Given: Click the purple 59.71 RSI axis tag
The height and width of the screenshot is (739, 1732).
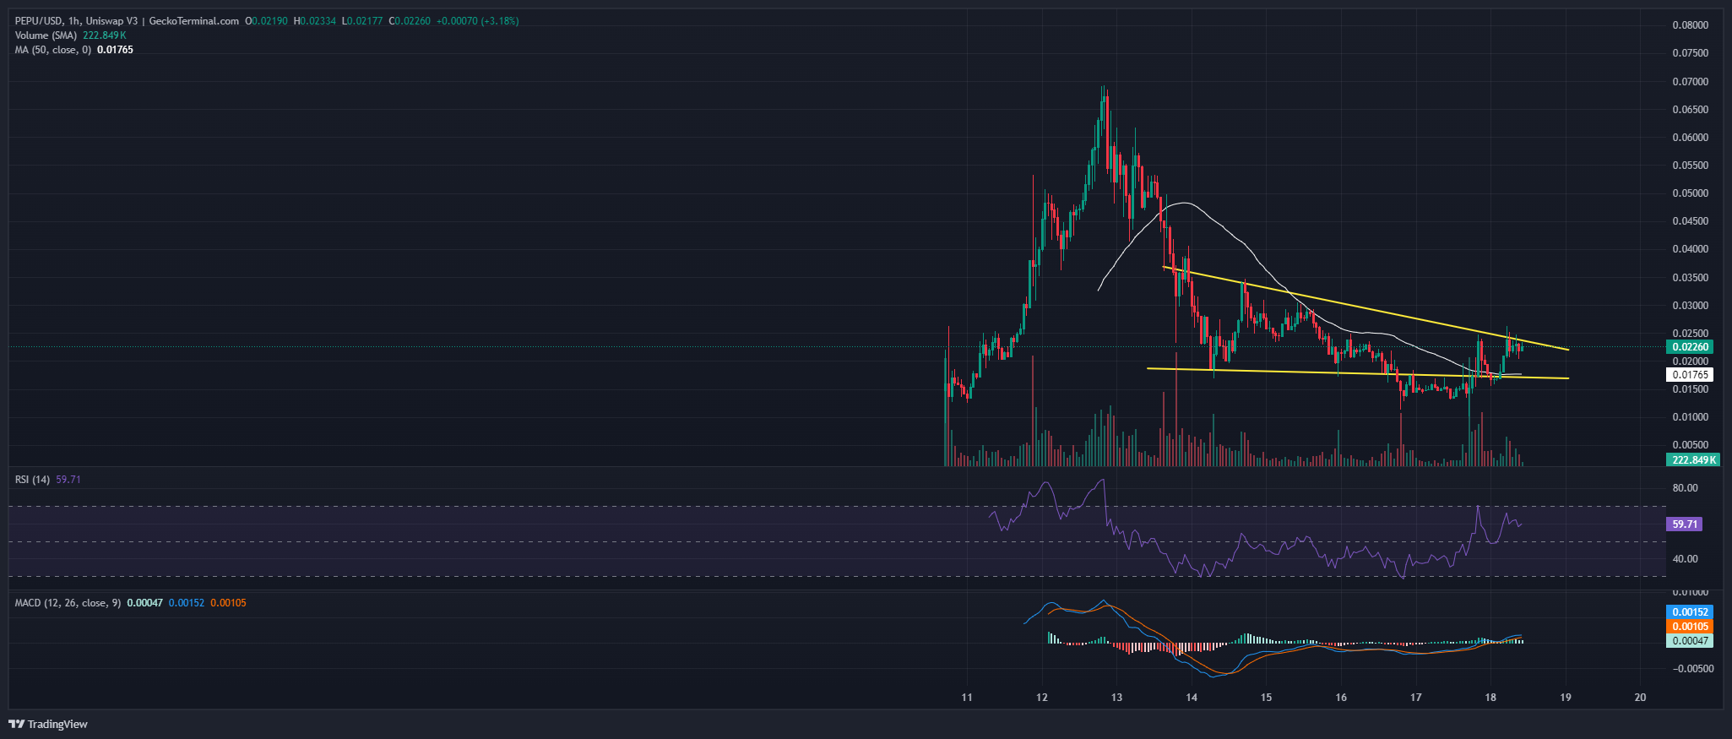Looking at the screenshot, I should coord(1685,524).
